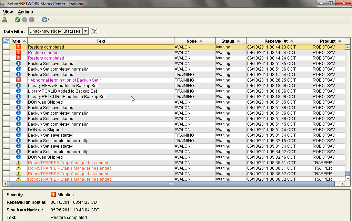Click the horizontal scrollbar thumb
This screenshot has height=221, width=352.
[171, 183]
